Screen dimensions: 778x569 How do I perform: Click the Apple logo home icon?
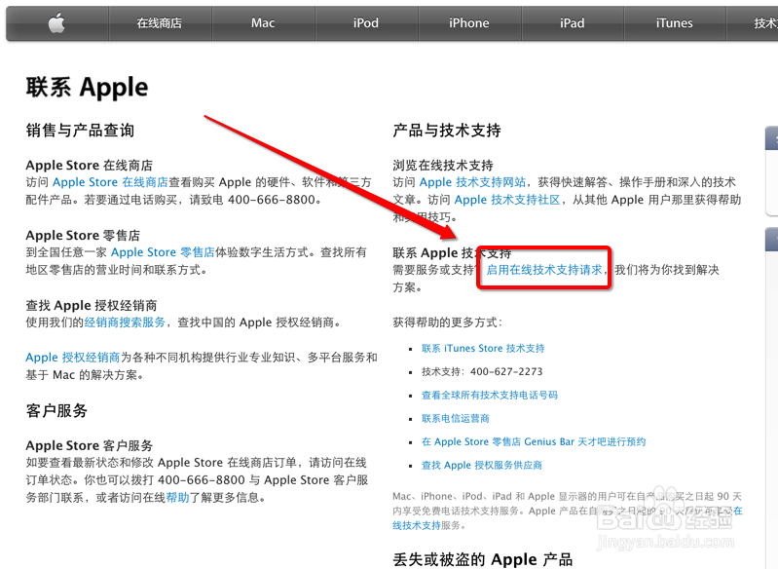57,23
